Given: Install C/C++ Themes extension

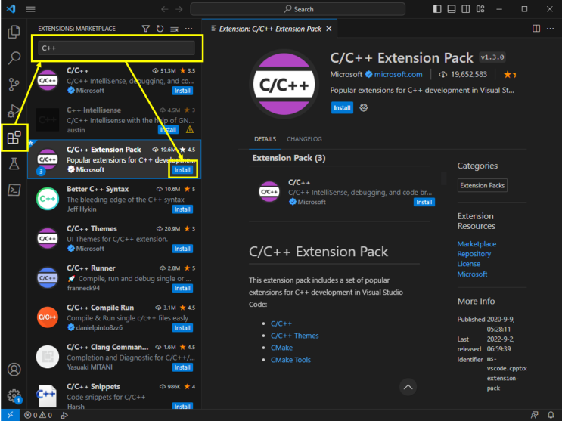Looking at the screenshot, I should tap(182, 249).
